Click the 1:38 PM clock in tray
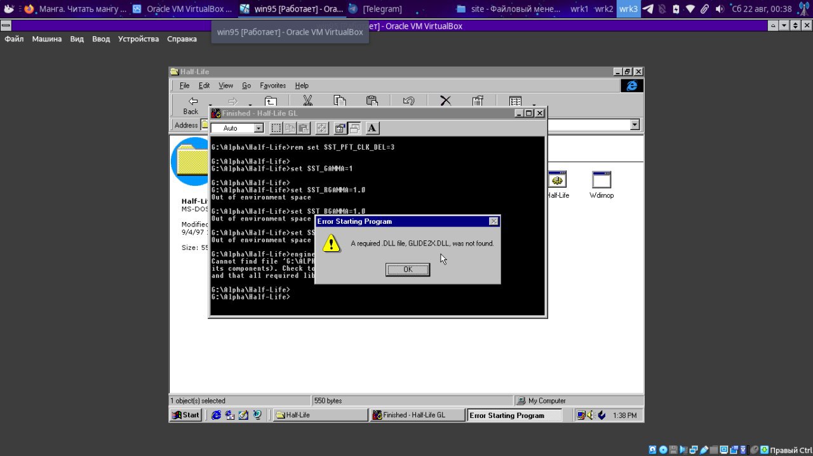The width and height of the screenshot is (813, 456). (x=625, y=415)
